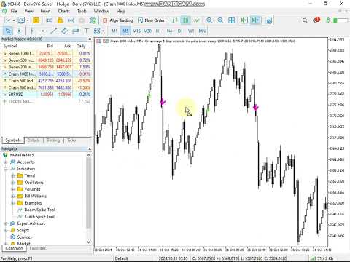
Task: Open the notifications icon with red badge
Action: pyautogui.click(x=316, y=20)
